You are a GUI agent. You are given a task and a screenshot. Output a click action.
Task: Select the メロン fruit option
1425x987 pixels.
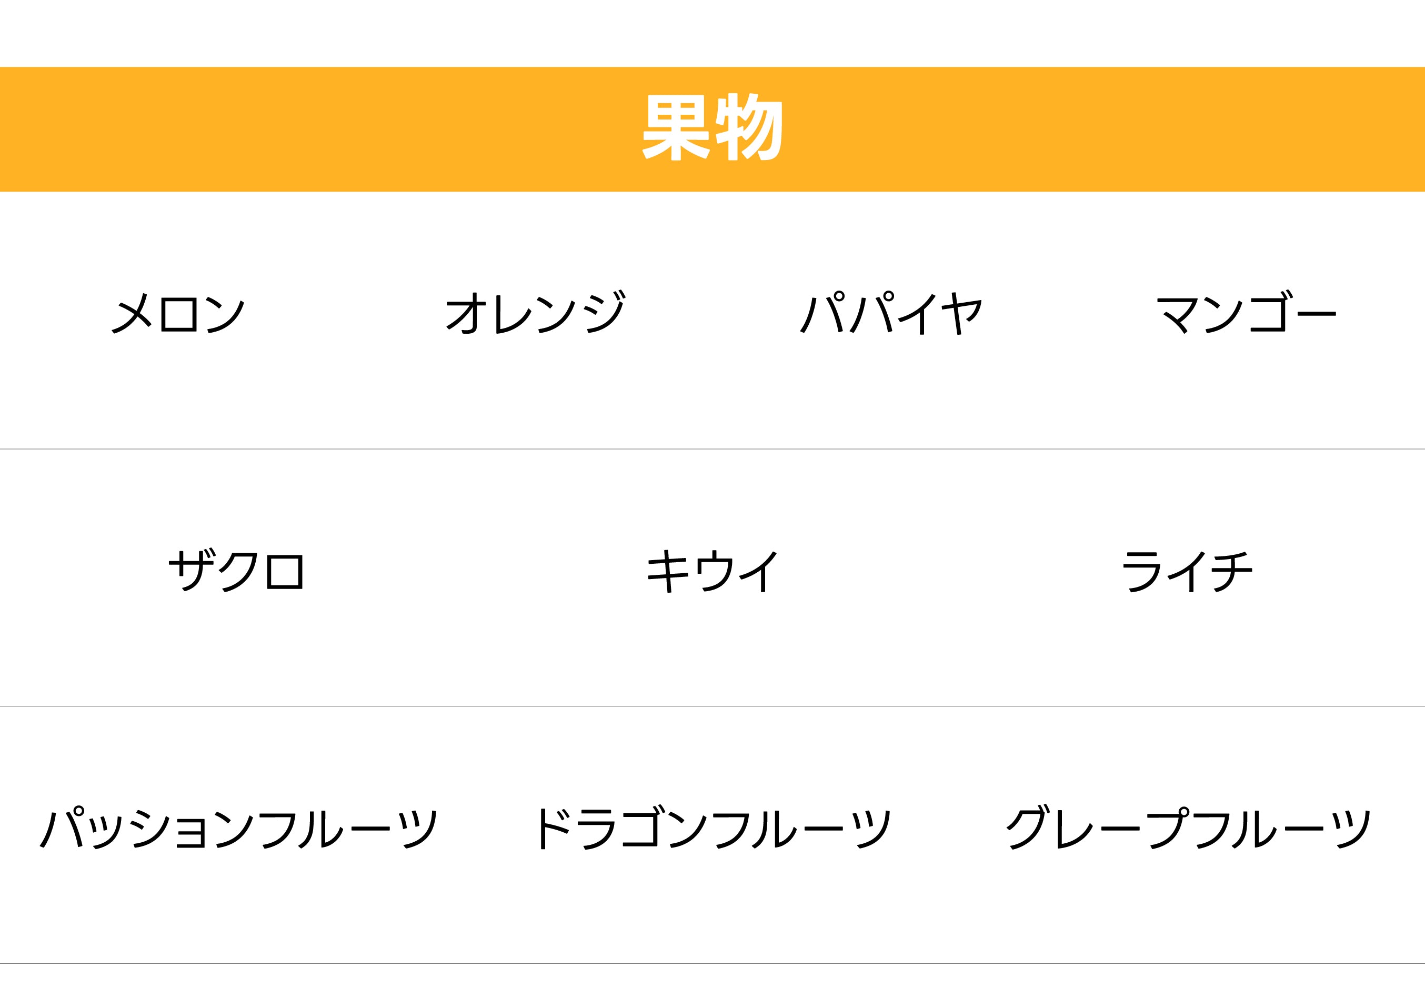tap(178, 314)
